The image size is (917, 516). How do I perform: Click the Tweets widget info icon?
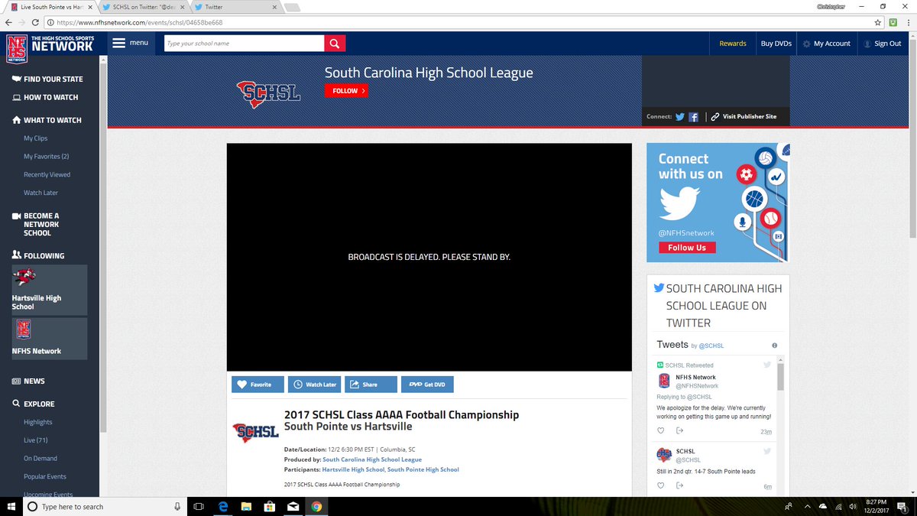point(774,346)
